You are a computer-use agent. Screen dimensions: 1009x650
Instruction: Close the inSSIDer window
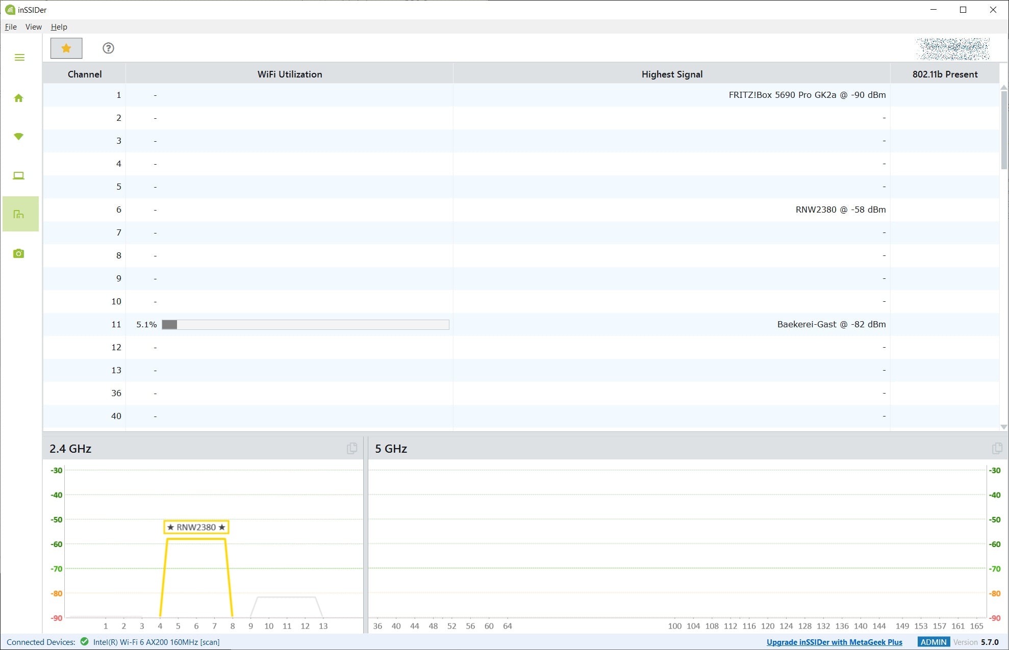pyautogui.click(x=993, y=10)
